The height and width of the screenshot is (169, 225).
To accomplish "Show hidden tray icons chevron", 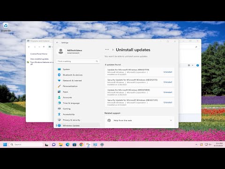I will (x=196, y=145).
